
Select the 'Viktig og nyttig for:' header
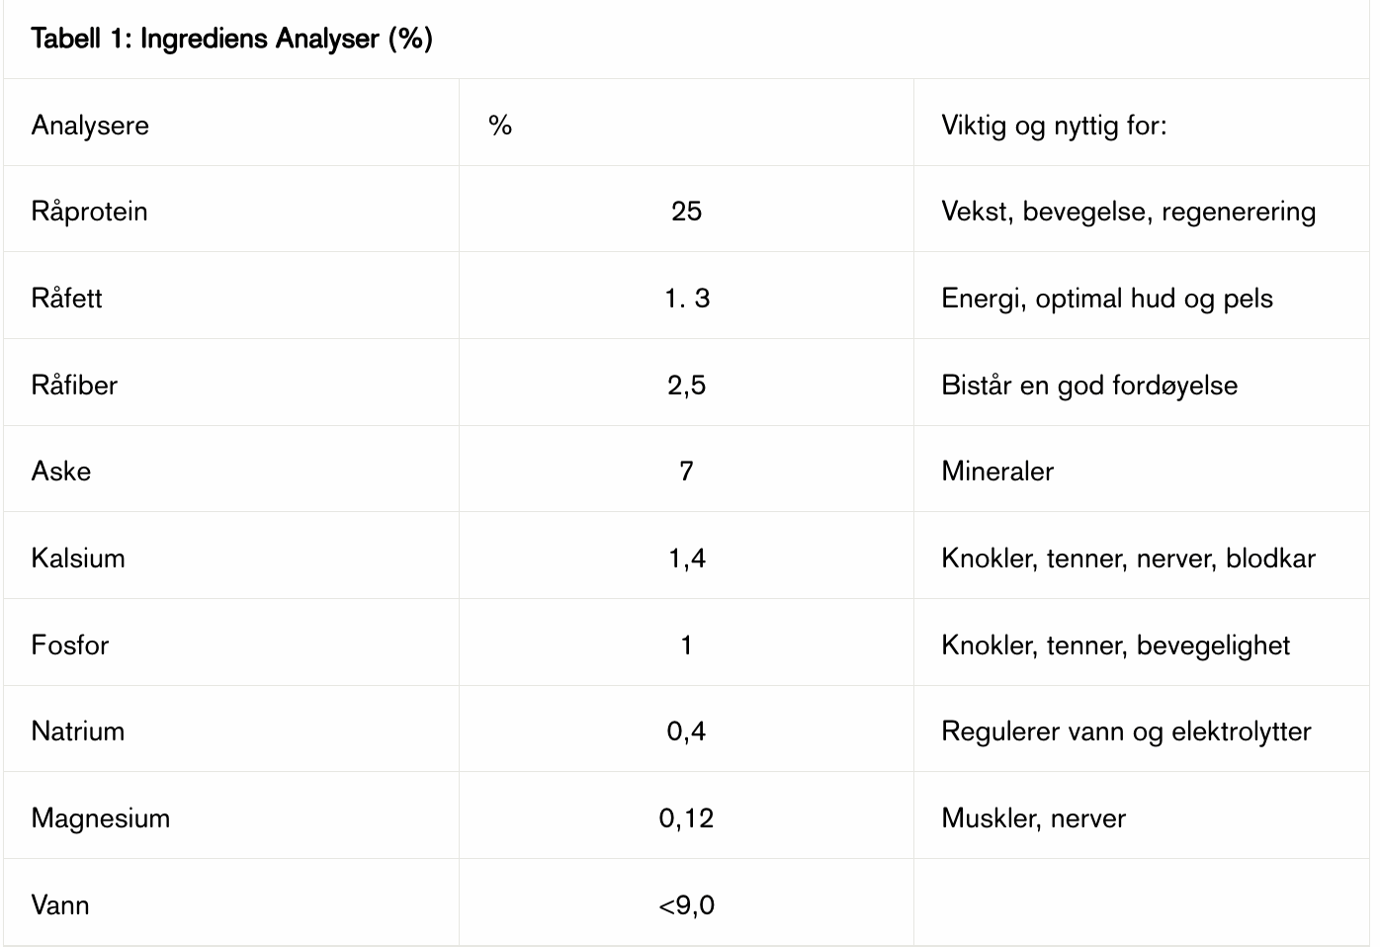[1054, 125]
